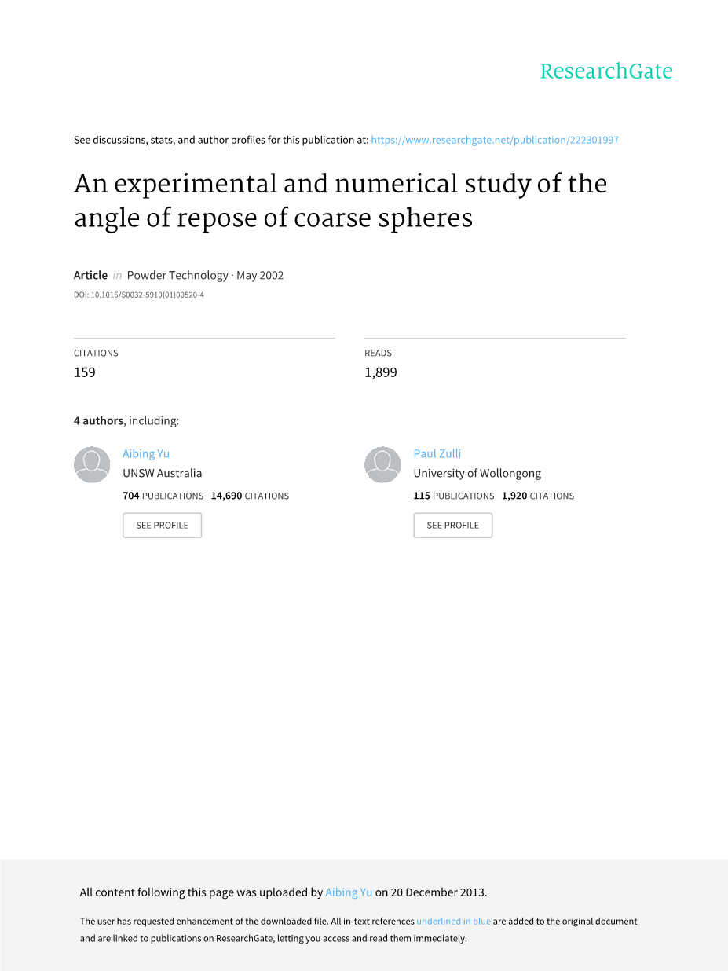Open the researchgate.net publication URL
728x971 pixels.
(495, 140)
